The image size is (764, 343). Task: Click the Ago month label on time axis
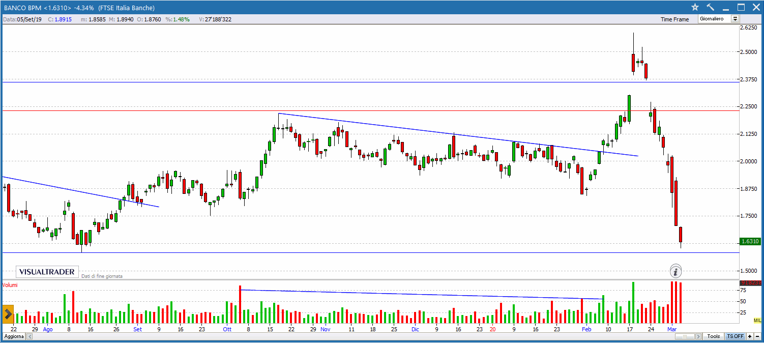point(48,329)
